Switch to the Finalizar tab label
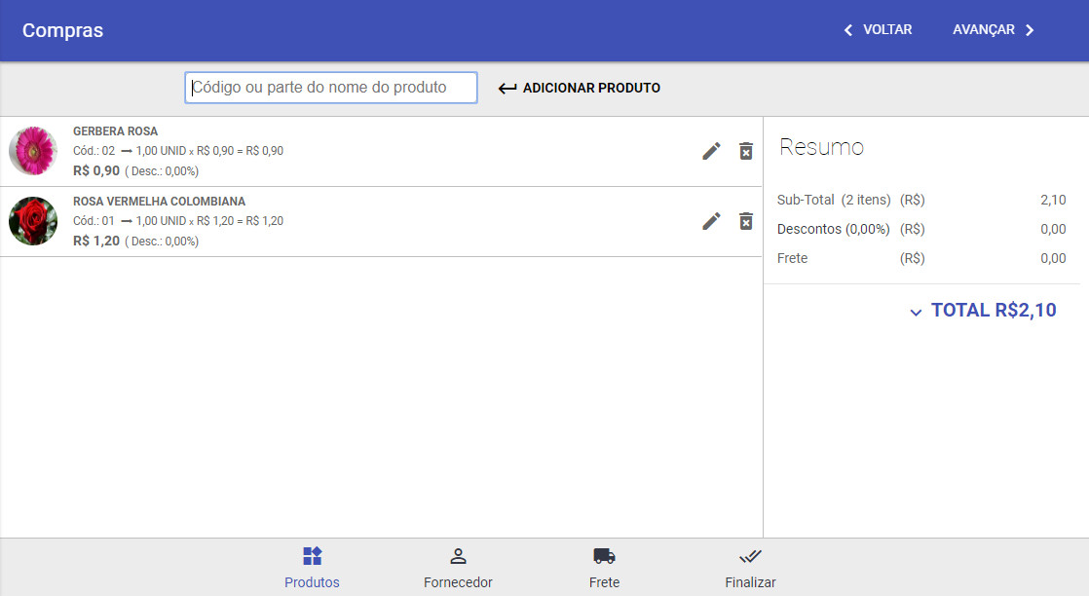Screen dimensions: 1089x596 click(x=750, y=582)
